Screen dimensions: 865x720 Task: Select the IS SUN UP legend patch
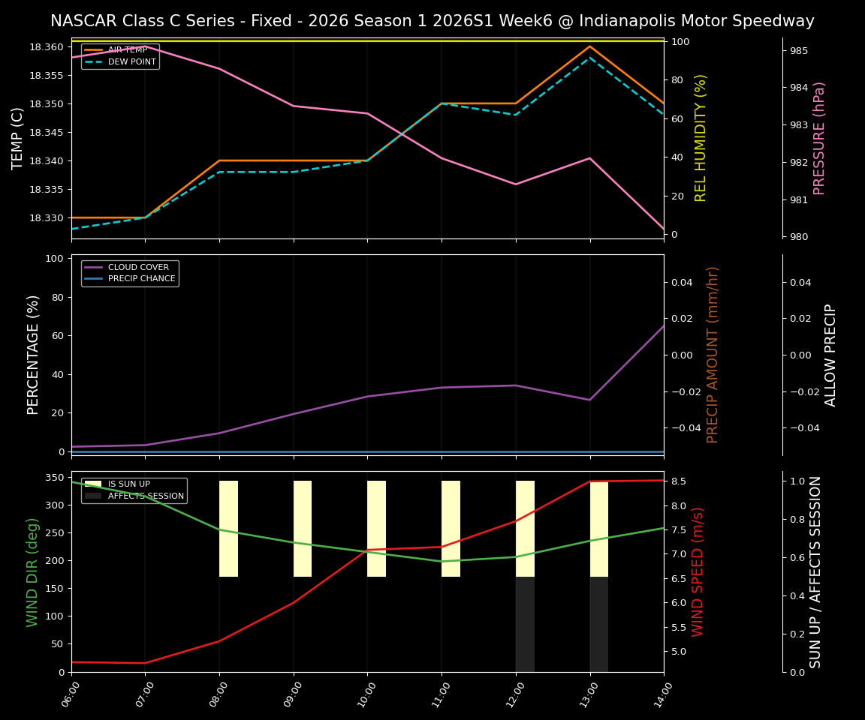[94, 484]
